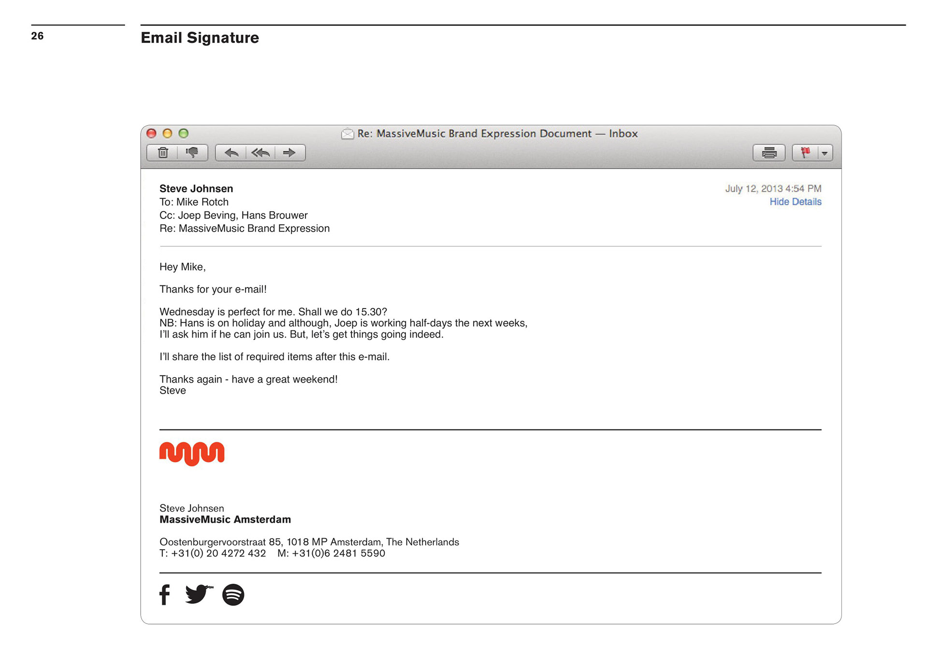Click the envelope icon in title bar
The height and width of the screenshot is (656, 928).
[347, 134]
